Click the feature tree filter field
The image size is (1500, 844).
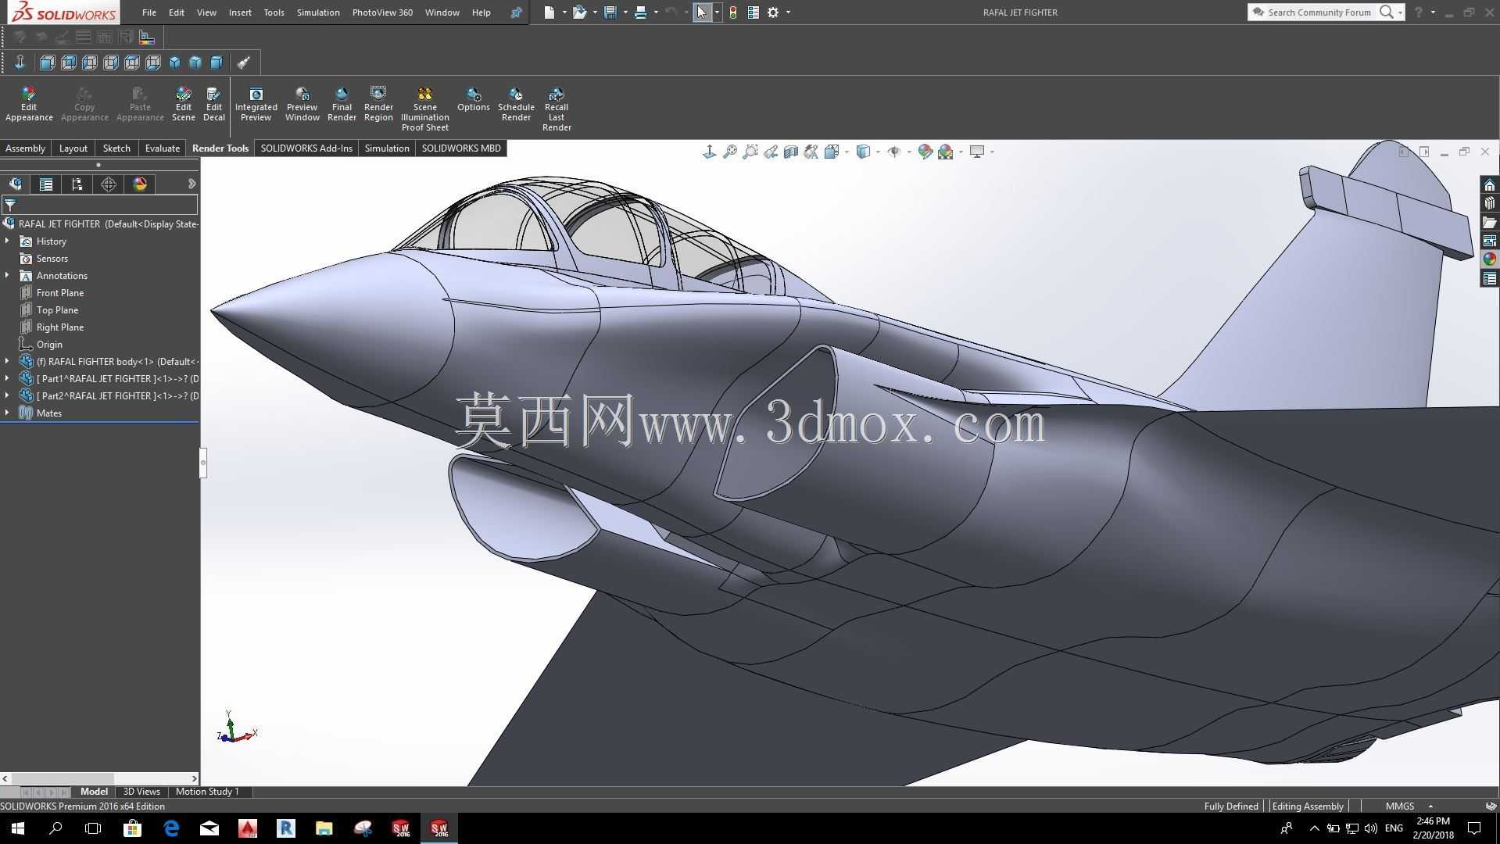(99, 205)
